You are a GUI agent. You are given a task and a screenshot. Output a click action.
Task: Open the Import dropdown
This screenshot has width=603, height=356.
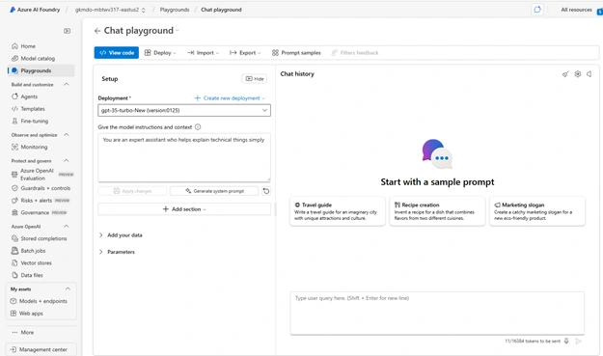point(203,53)
